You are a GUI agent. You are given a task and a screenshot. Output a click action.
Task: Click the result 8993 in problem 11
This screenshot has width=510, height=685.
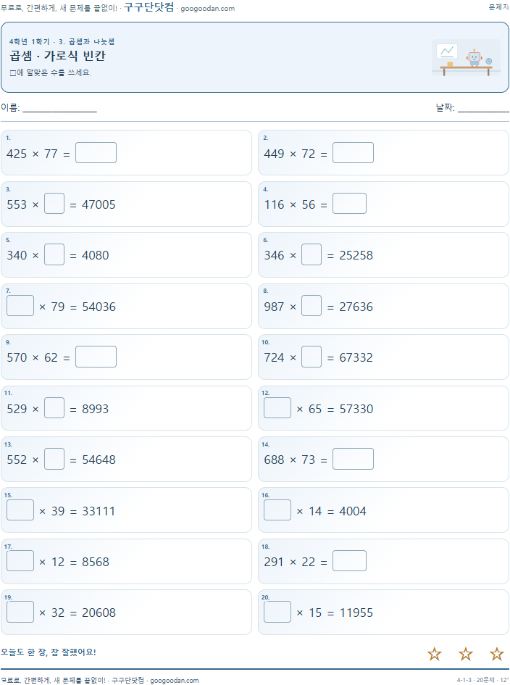96,409
